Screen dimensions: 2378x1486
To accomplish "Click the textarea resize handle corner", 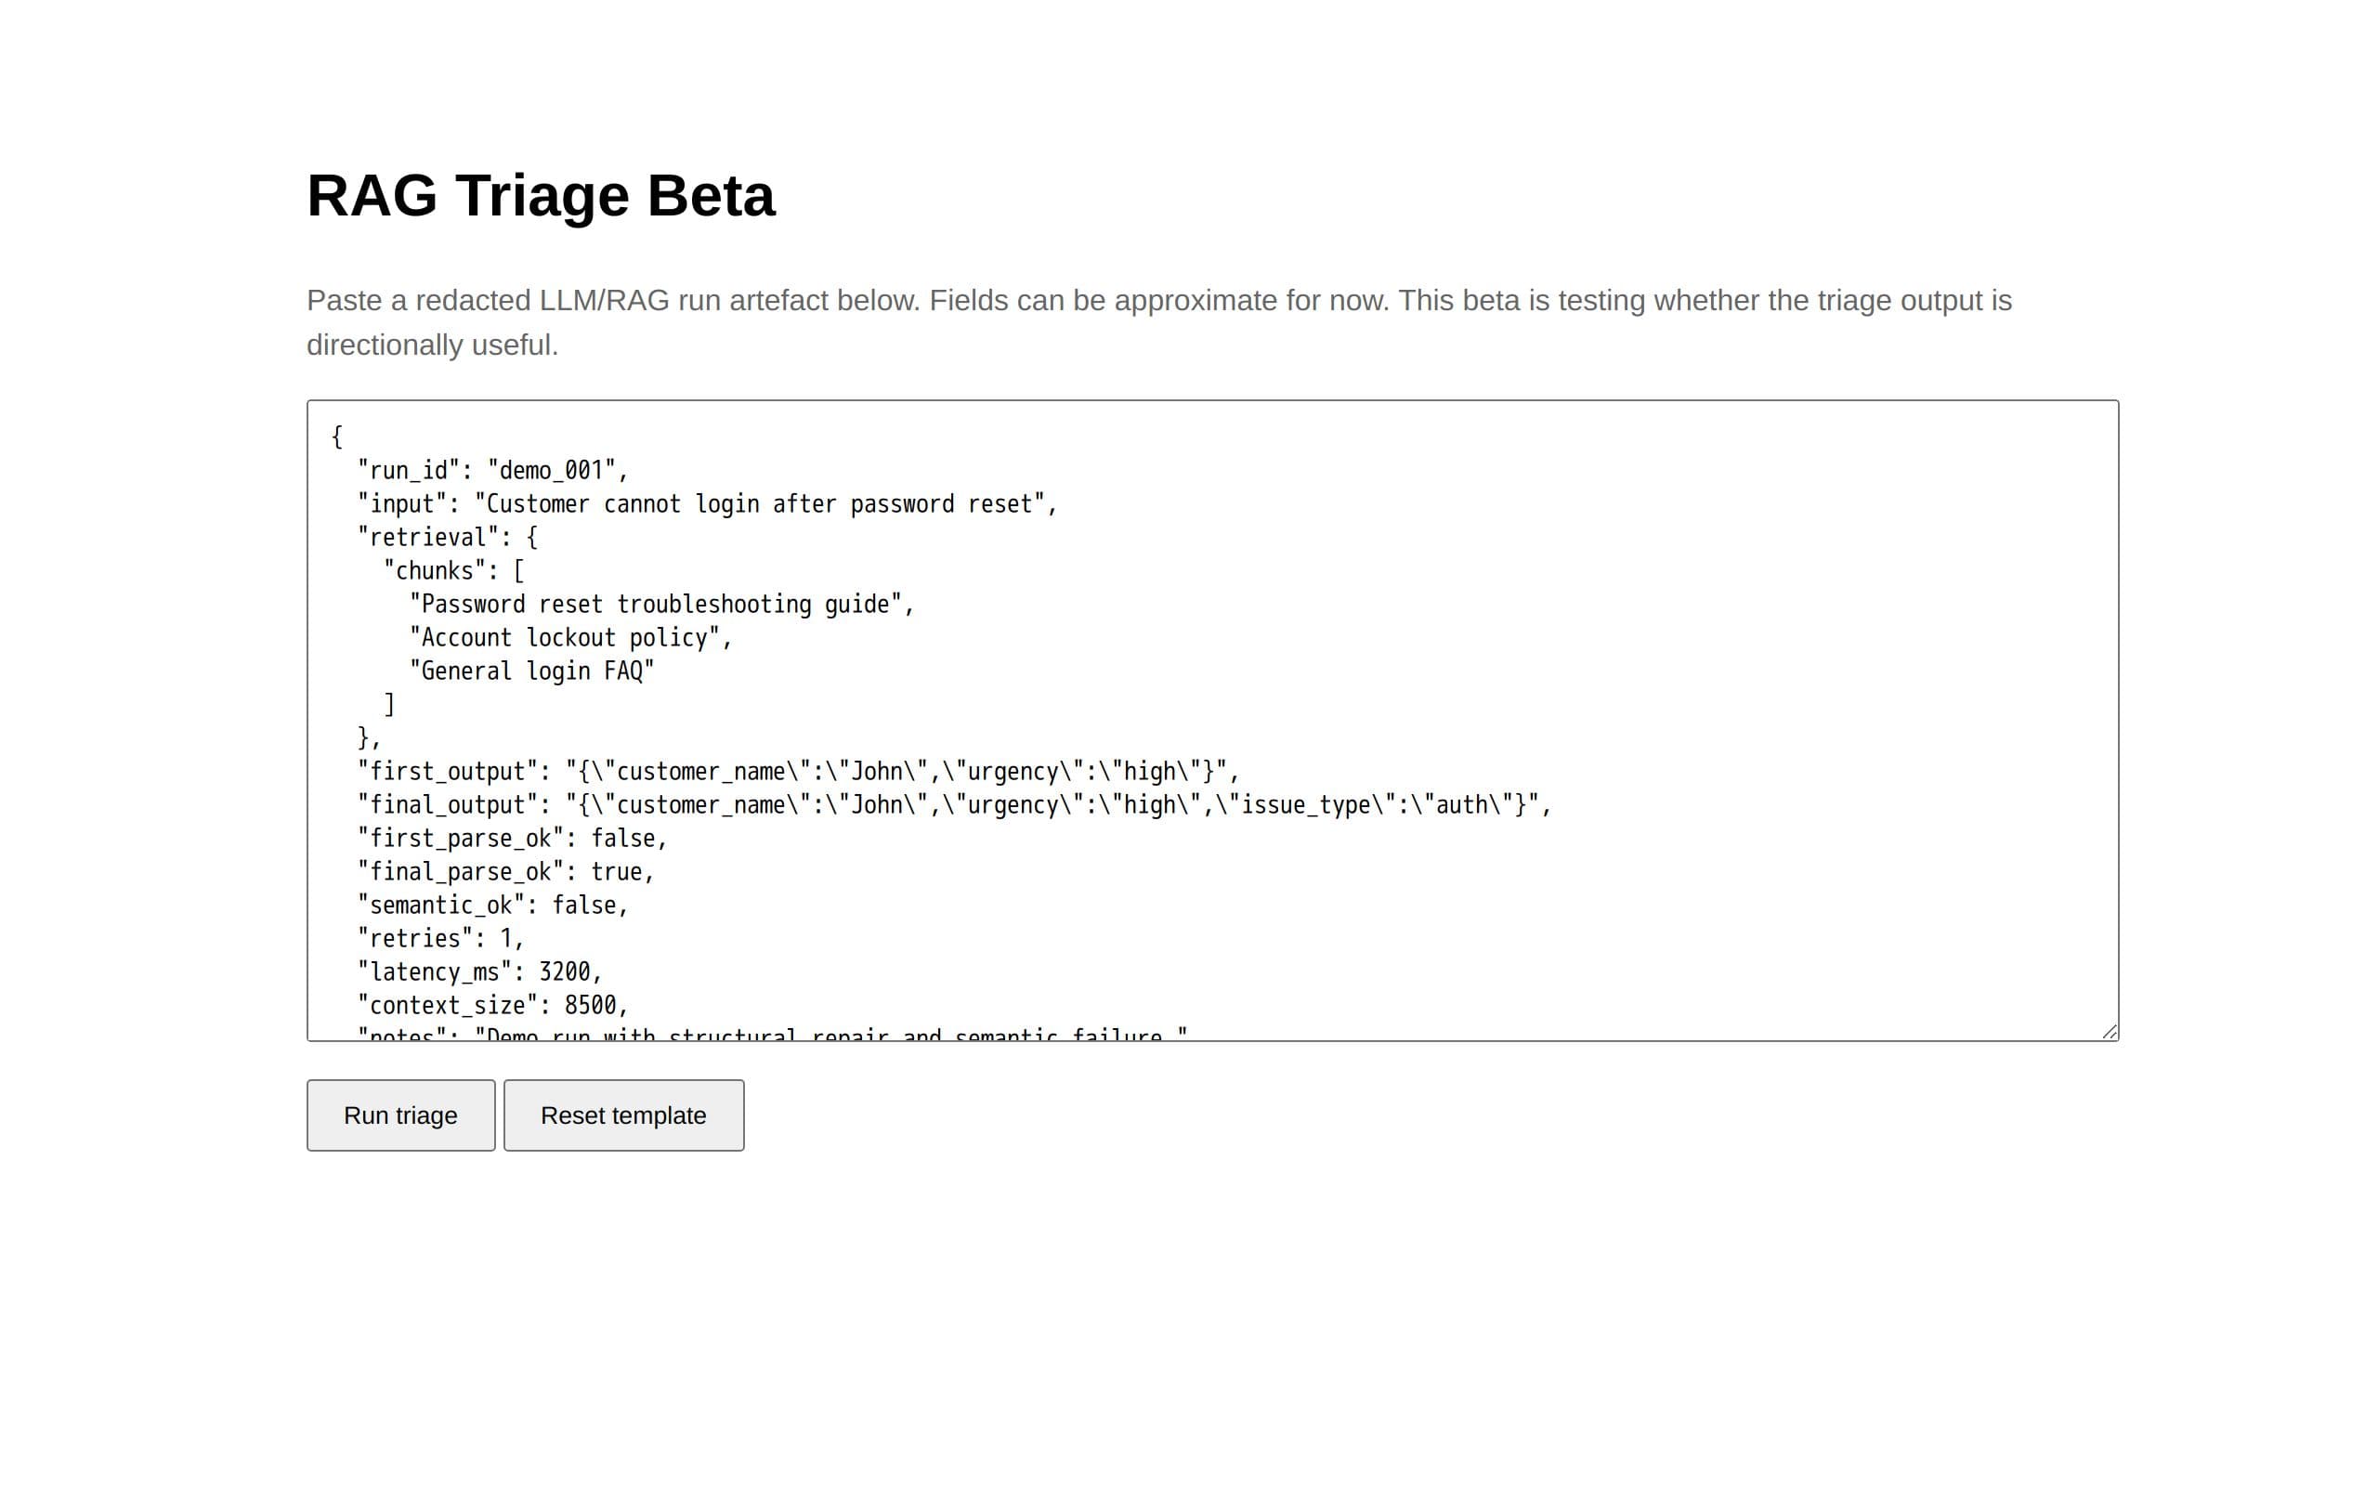I will (2109, 1031).
